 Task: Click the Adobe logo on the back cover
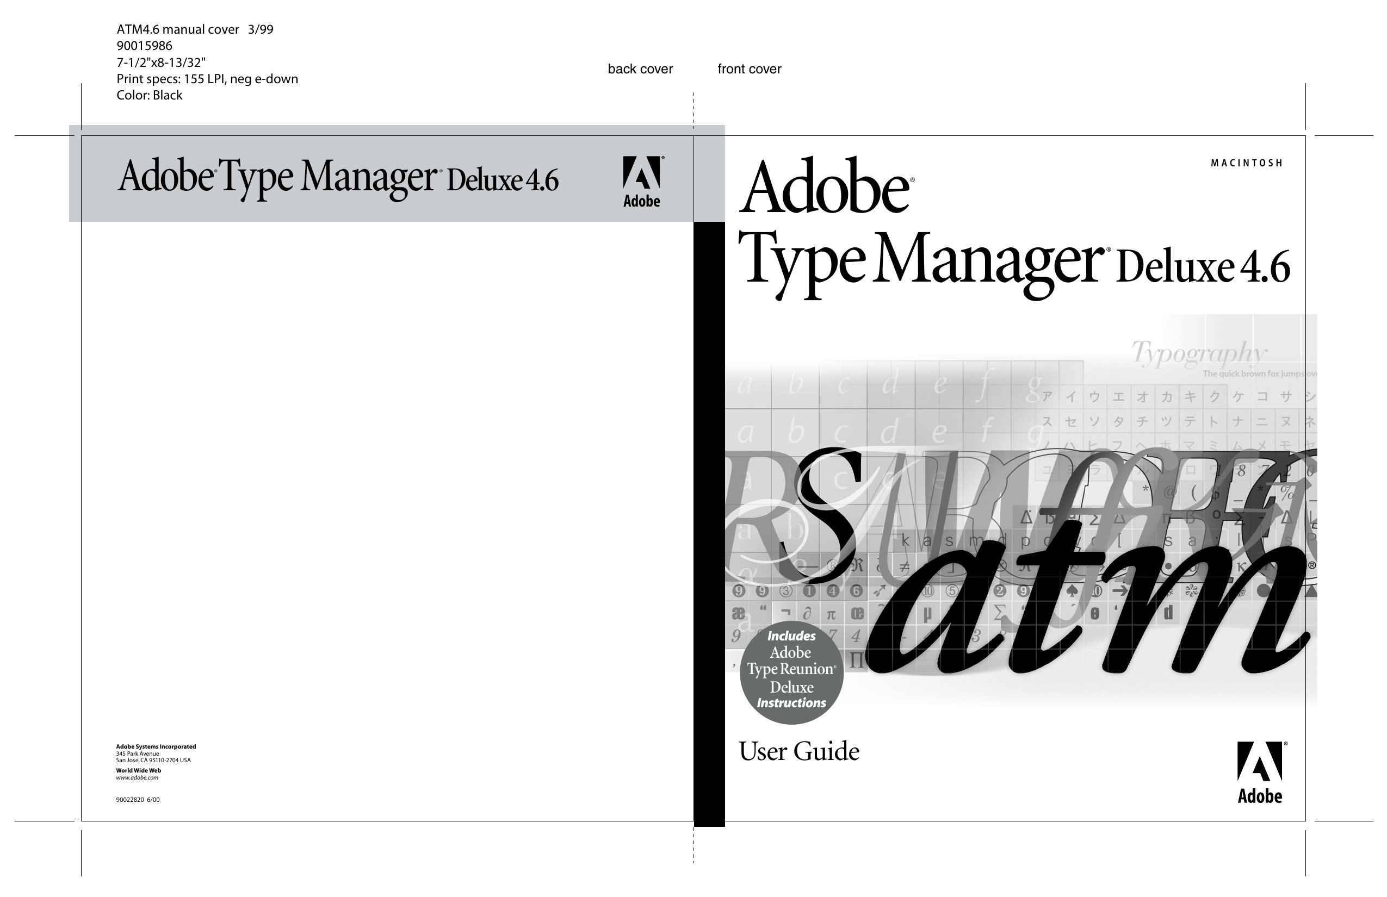click(643, 181)
